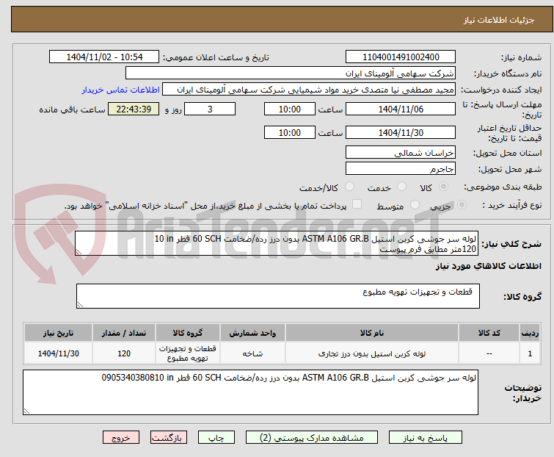Click the 'کد کالا' column header
The width and height of the screenshot is (554, 457).
(489, 333)
